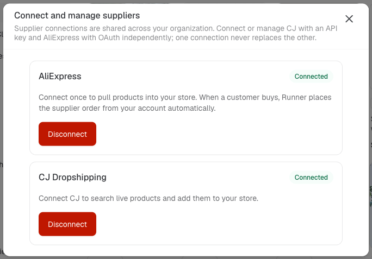Click the 'Supplier connections are shared' description text

(x=176, y=33)
